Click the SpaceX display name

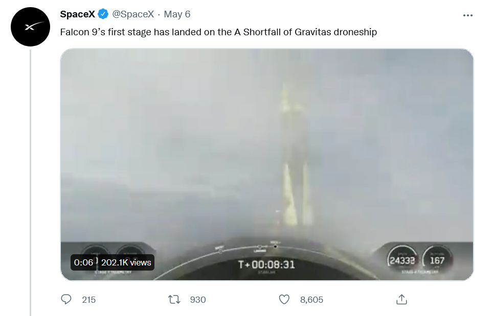point(77,15)
